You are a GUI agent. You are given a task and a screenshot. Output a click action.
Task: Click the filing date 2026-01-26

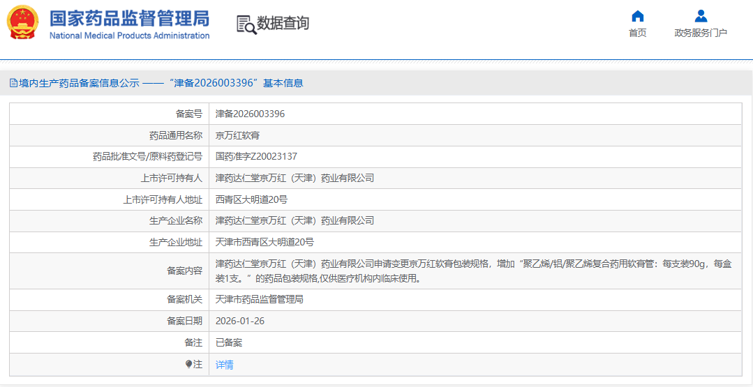(240, 321)
